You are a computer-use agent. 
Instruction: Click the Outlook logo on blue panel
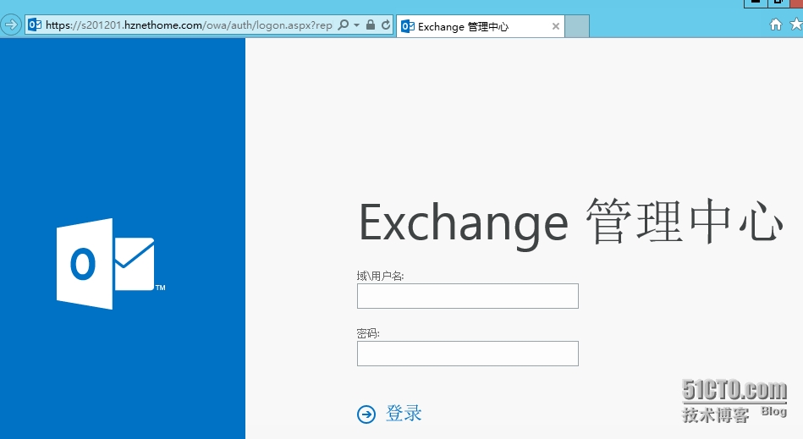click(x=110, y=264)
